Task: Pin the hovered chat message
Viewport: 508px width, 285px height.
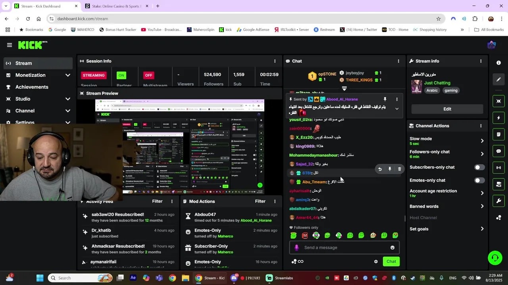Action: tap(390, 169)
